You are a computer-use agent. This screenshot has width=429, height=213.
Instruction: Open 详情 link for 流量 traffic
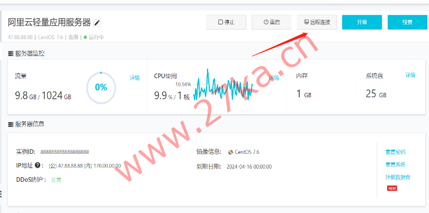(x=135, y=78)
